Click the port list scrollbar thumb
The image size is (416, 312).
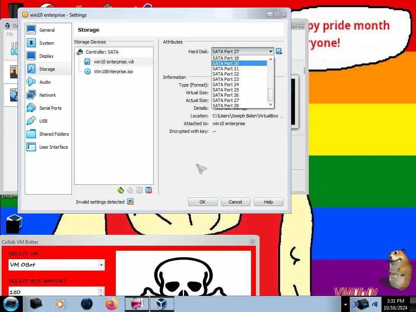tap(270, 95)
